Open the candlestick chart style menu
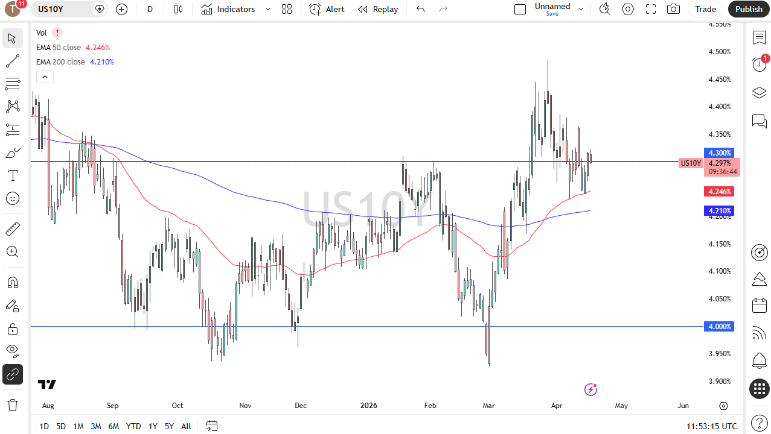The image size is (771, 434). click(178, 9)
